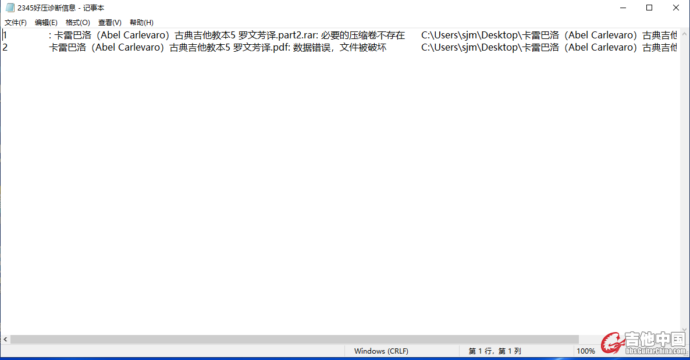
Task: Open the 帮助(H) menu
Action: tap(141, 23)
